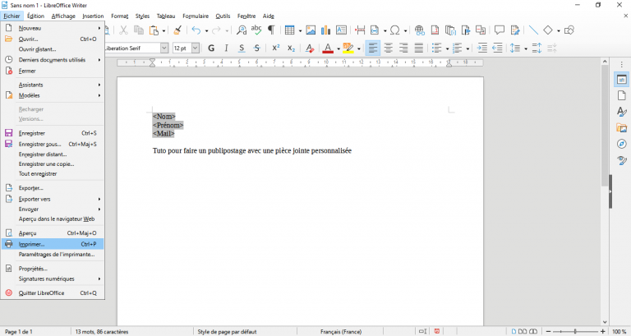Click the Find and Replace icon
This screenshot has height=336, width=631.
[x=242, y=30]
